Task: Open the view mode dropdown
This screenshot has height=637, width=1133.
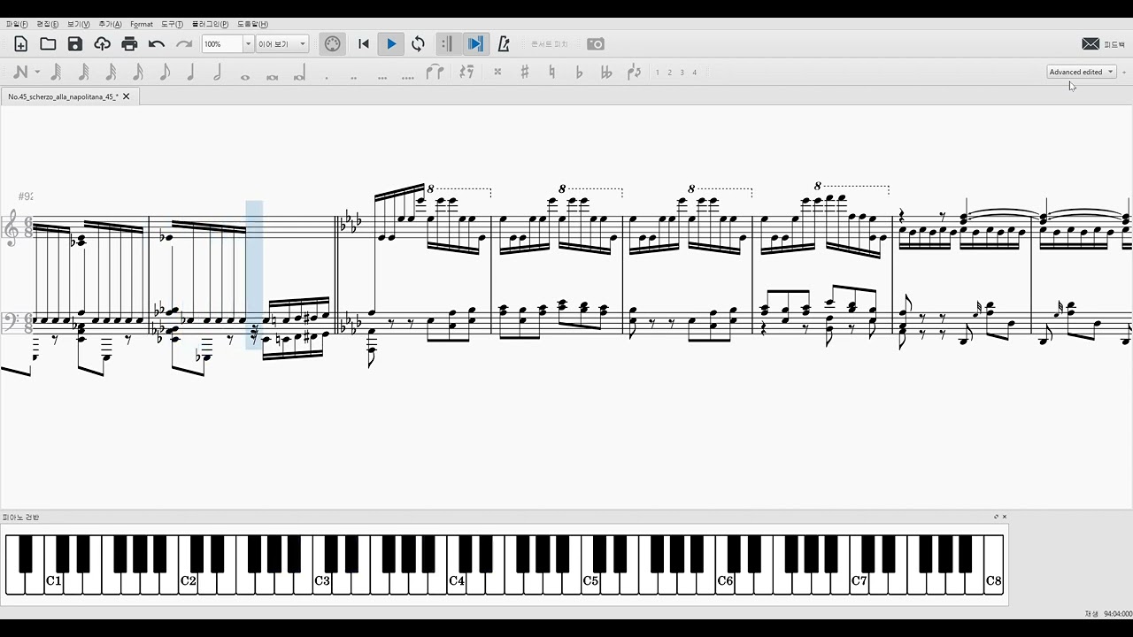Action: click(x=282, y=43)
